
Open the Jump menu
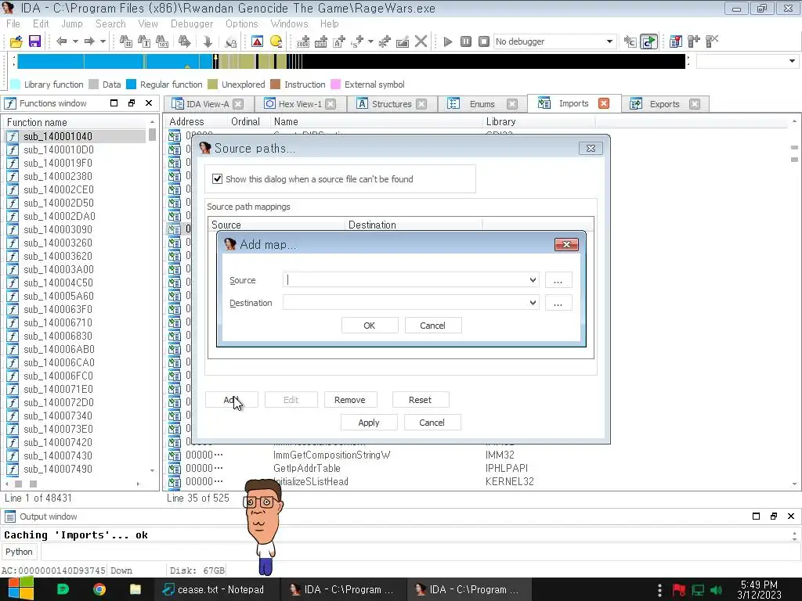pyautogui.click(x=72, y=24)
